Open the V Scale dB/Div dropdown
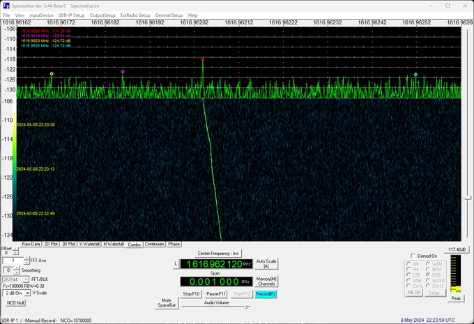This screenshot has width=474, height=324. pyautogui.click(x=27, y=293)
